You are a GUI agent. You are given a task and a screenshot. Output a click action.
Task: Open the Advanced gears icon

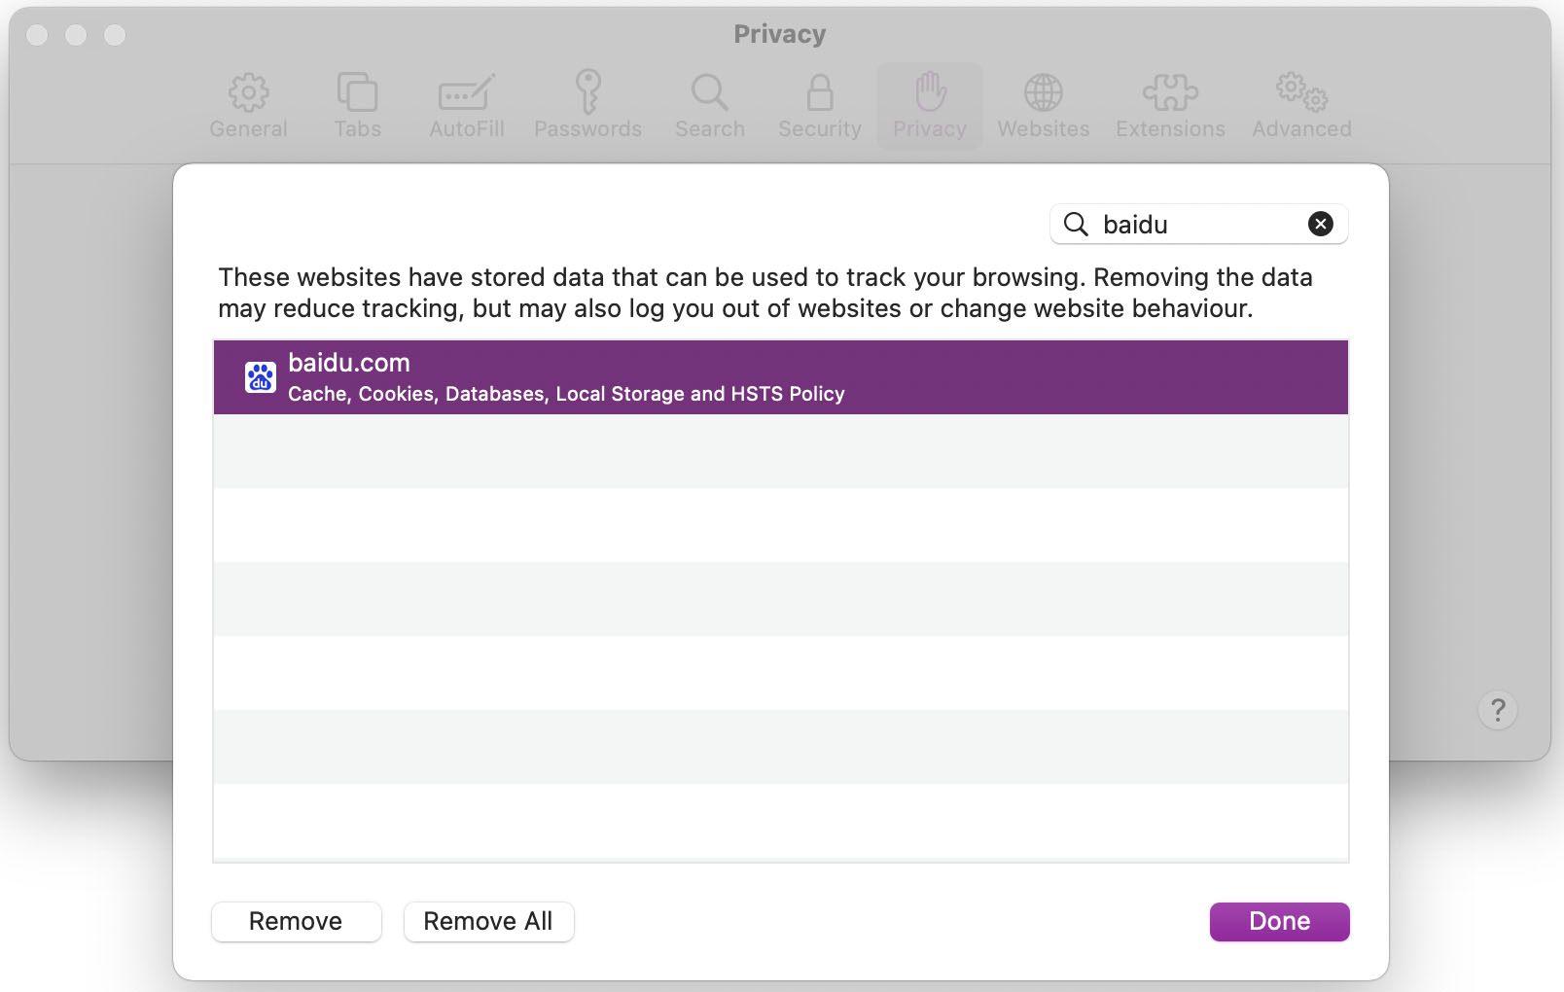[x=1301, y=93]
